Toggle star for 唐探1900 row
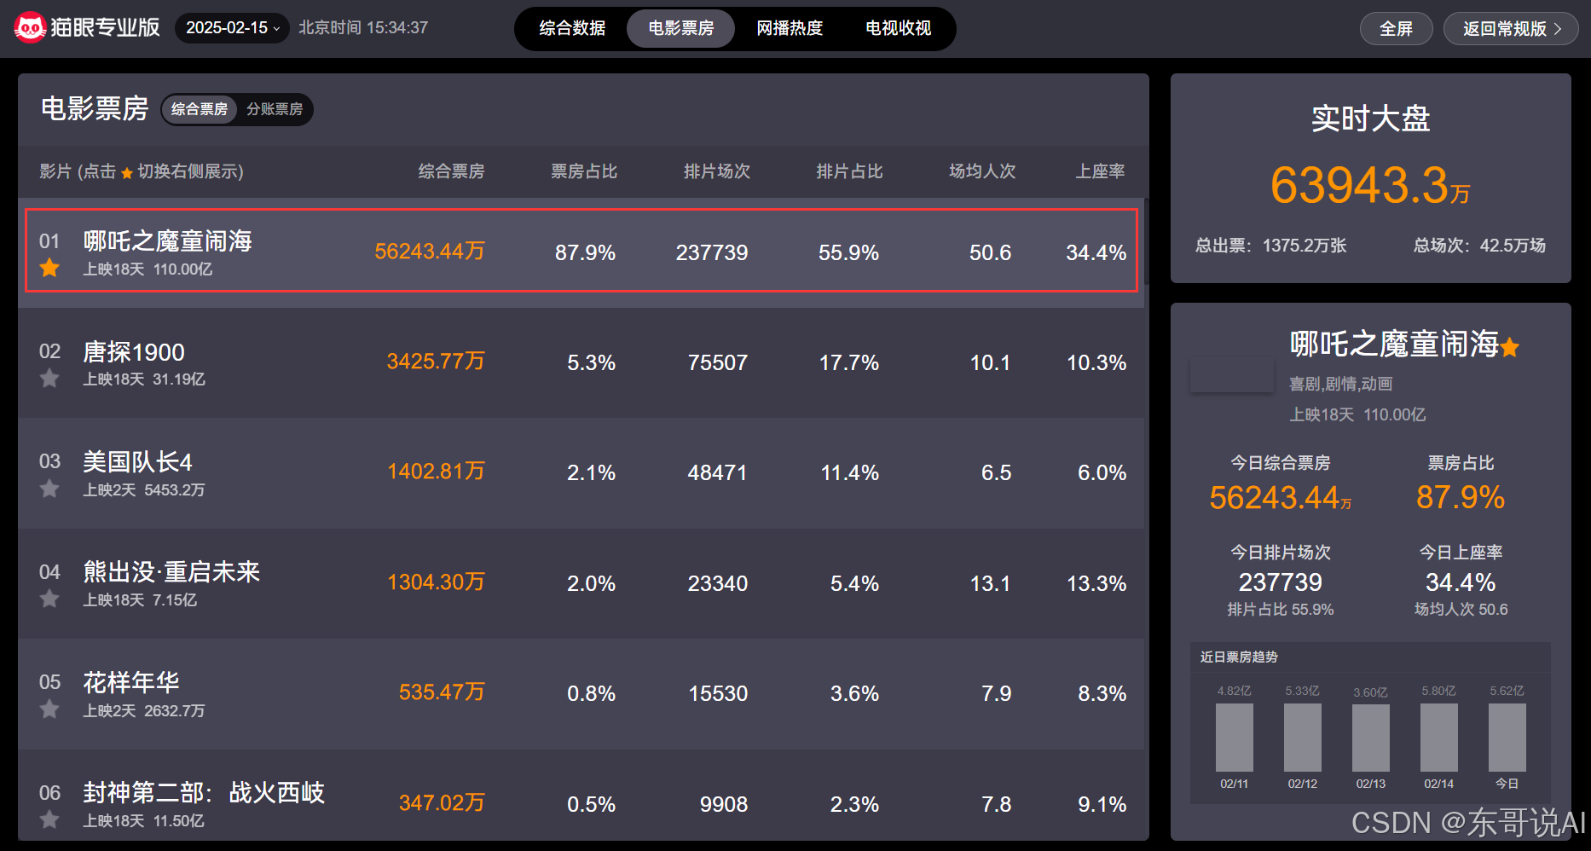This screenshot has height=851, width=1591. pos(49,379)
